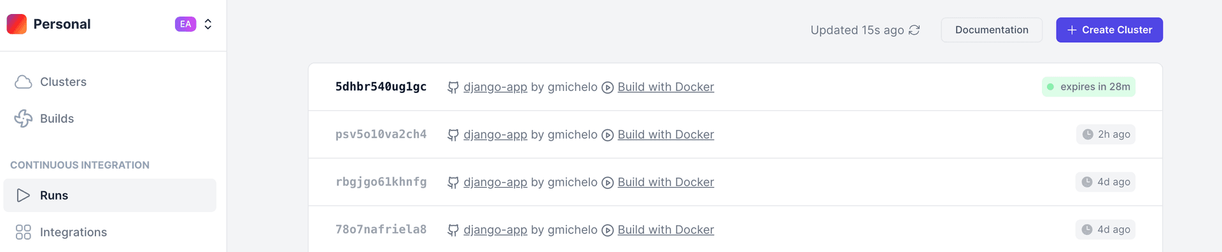Click the Clusters cloud icon in sidebar
Image resolution: width=1222 pixels, height=252 pixels.
pyautogui.click(x=24, y=82)
